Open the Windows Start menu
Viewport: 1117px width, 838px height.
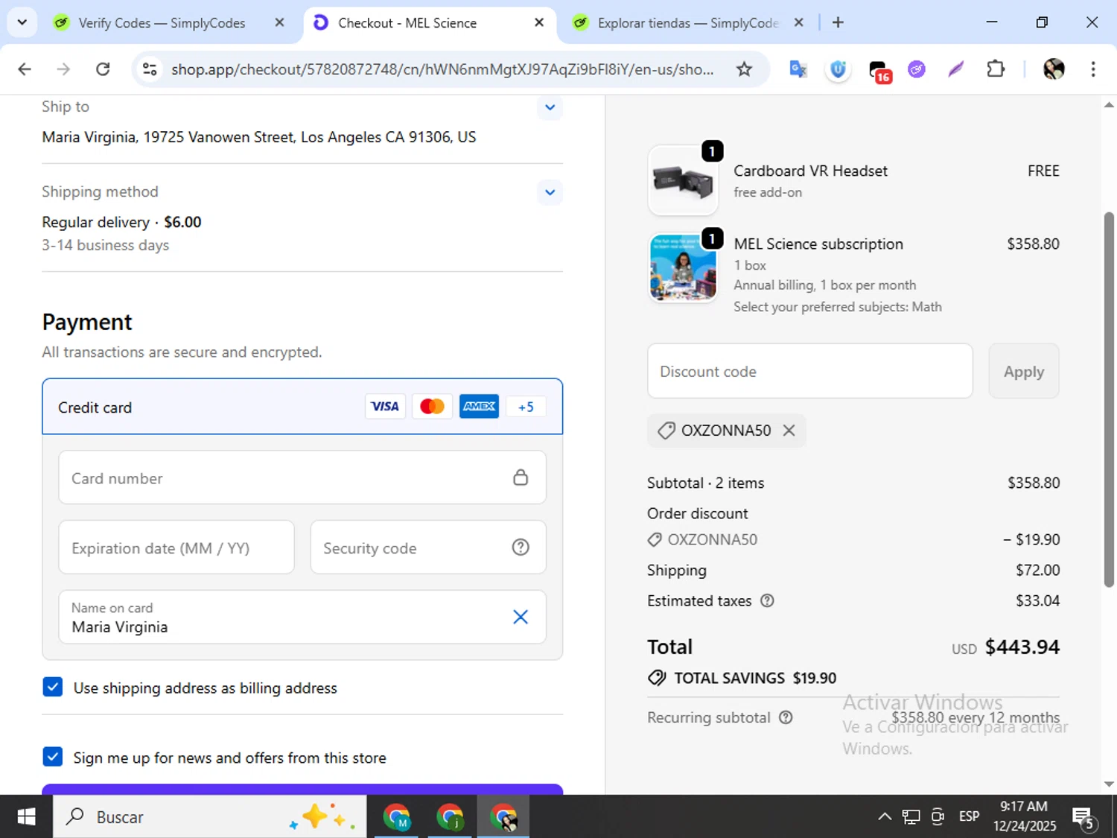click(26, 817)
